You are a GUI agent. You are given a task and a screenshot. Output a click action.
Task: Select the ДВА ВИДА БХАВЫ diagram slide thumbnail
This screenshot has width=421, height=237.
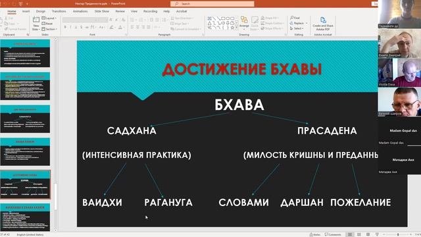[x=25, y=118]
